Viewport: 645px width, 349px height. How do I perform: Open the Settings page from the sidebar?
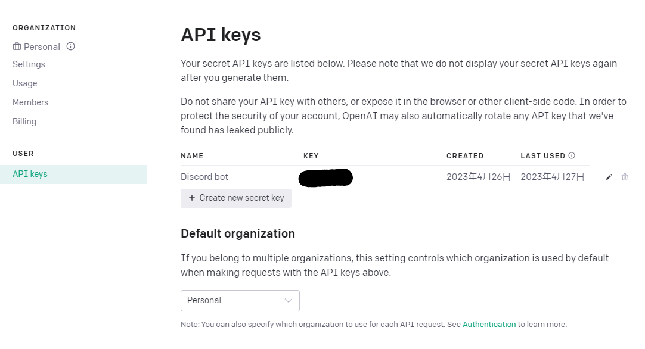(29, 64)
